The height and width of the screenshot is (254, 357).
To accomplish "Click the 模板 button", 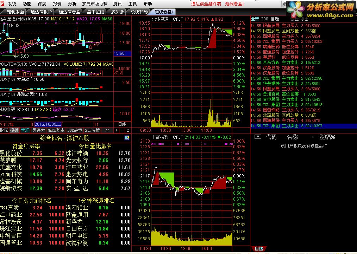I will pos(14,130).
